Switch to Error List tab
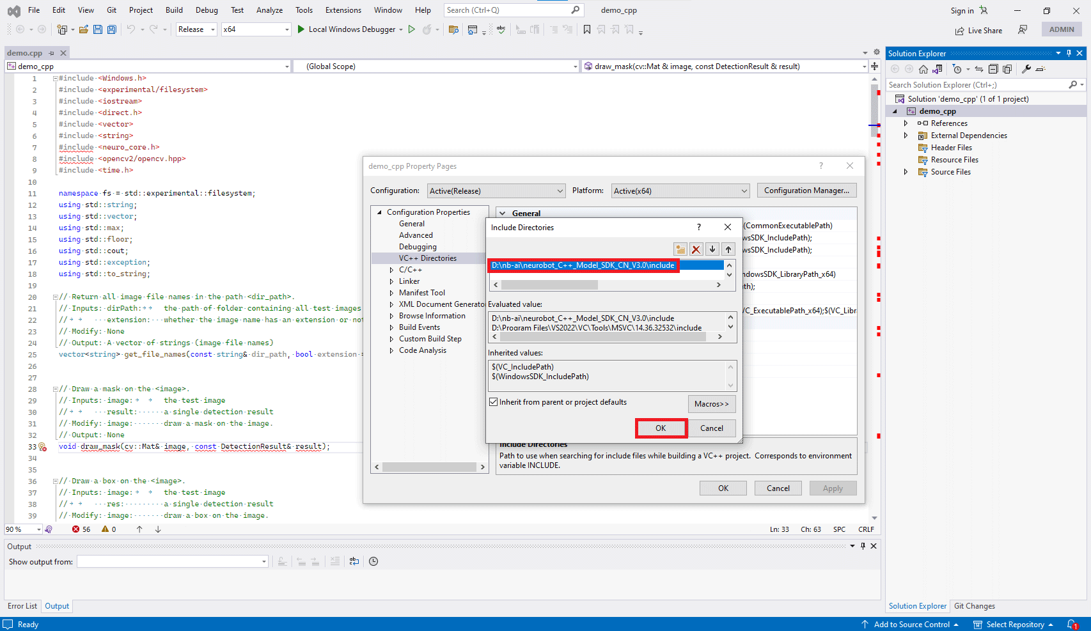The width and height of the screenshot is (1091, 631). point(22,606)
